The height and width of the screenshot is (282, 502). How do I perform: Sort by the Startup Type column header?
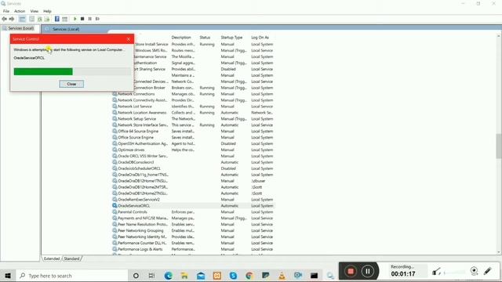pos(232,38)
